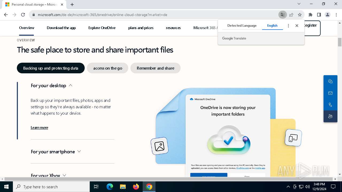342x192 pixels.
Task: Click the Type here to search box
Action: click(51, 187)
